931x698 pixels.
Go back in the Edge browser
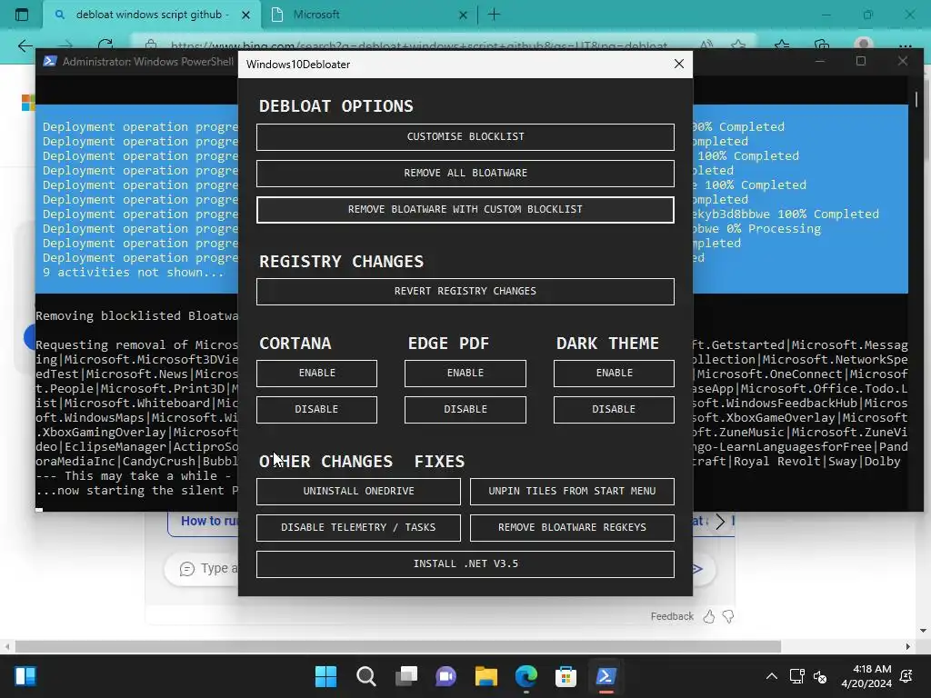25,45
